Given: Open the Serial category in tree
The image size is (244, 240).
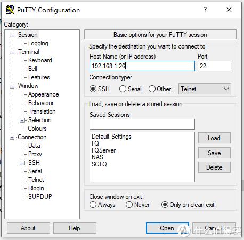Looking at the screenshot, I should pos(35,171).
